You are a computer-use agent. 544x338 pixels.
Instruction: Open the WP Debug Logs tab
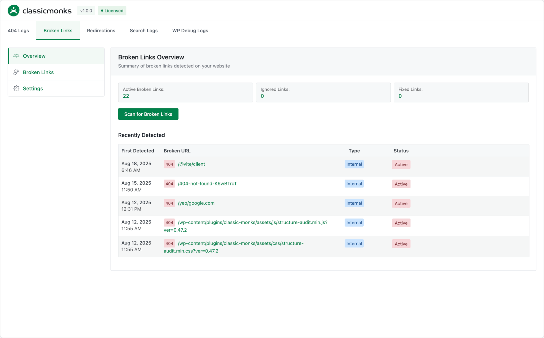190,31
